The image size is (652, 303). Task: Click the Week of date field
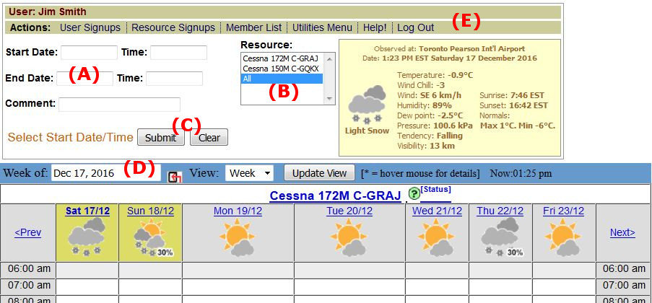(106, 173)
